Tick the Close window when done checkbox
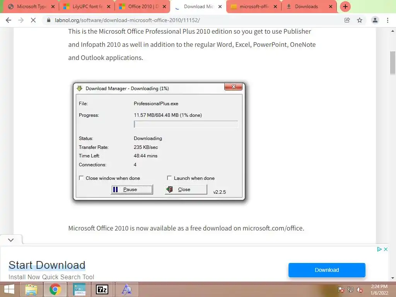 click(81, 178)
